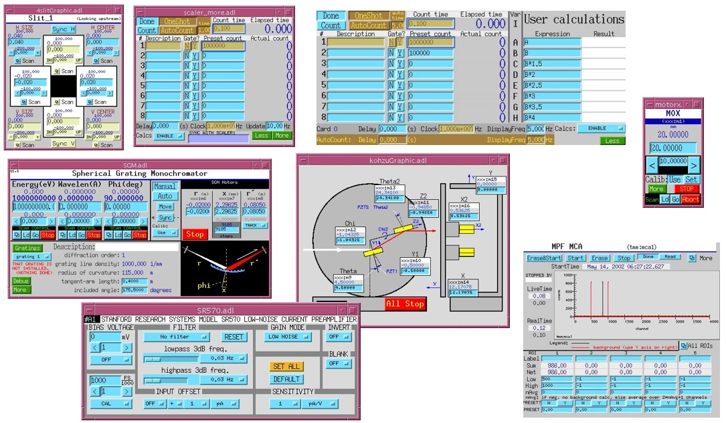The height and width of the screenshot is (423, 726).
Task: Click Less in User calculations scaler panel
Action: tap(612, 140)
